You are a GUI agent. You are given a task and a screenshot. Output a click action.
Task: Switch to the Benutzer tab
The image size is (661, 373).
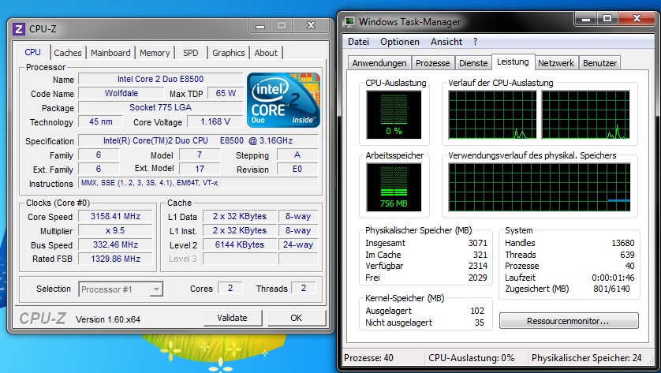tap(599, 63)
